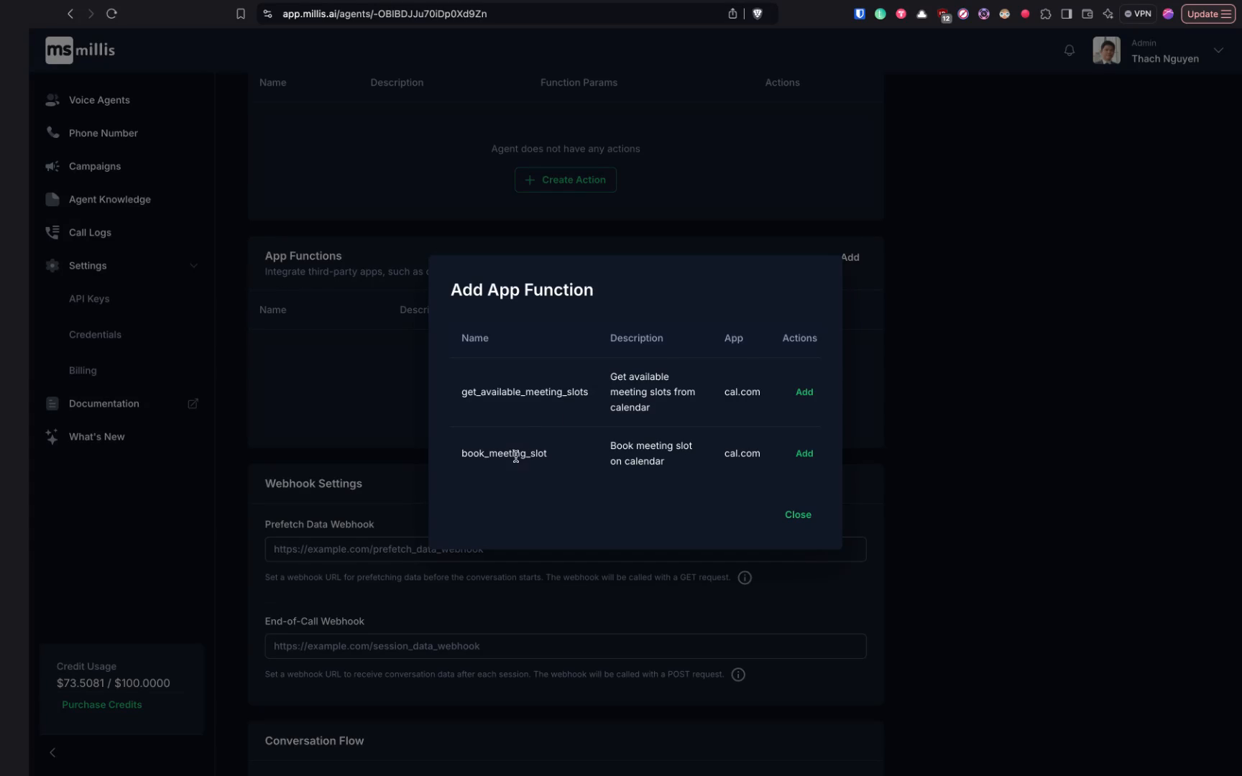Click the Documentation external link icon
This screenshot has width=1242, height=776.
coord(193,403)
